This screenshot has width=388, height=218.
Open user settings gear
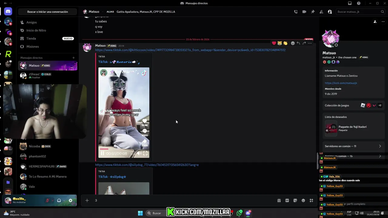[71, 200]
